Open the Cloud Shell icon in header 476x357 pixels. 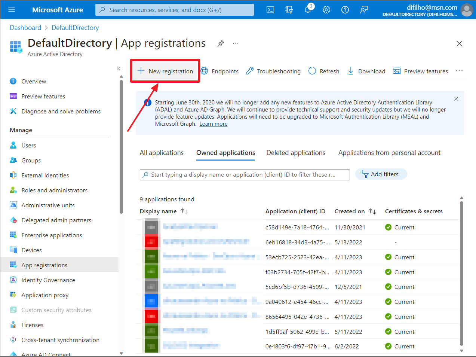point(270,10)
